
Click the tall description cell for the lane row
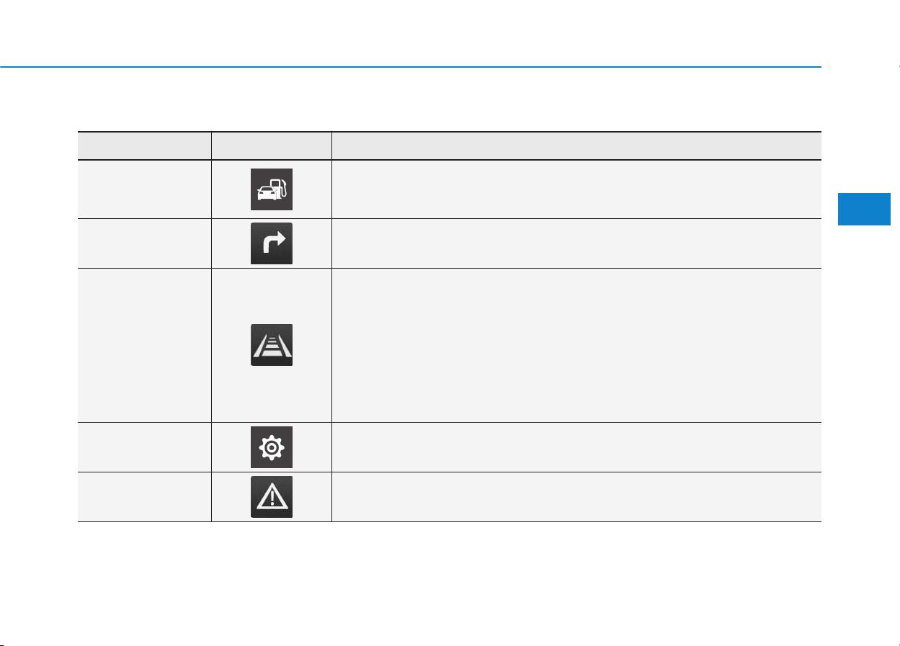(576, 345)
